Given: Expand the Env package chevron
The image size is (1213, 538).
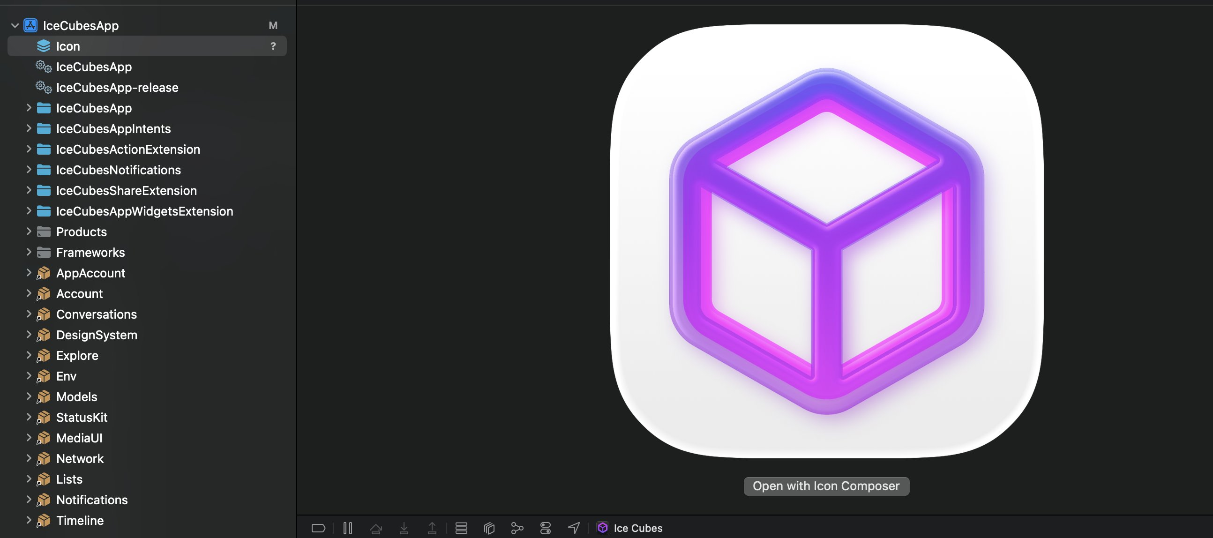Looking at the screenshot, I should (x=29, y=375).
